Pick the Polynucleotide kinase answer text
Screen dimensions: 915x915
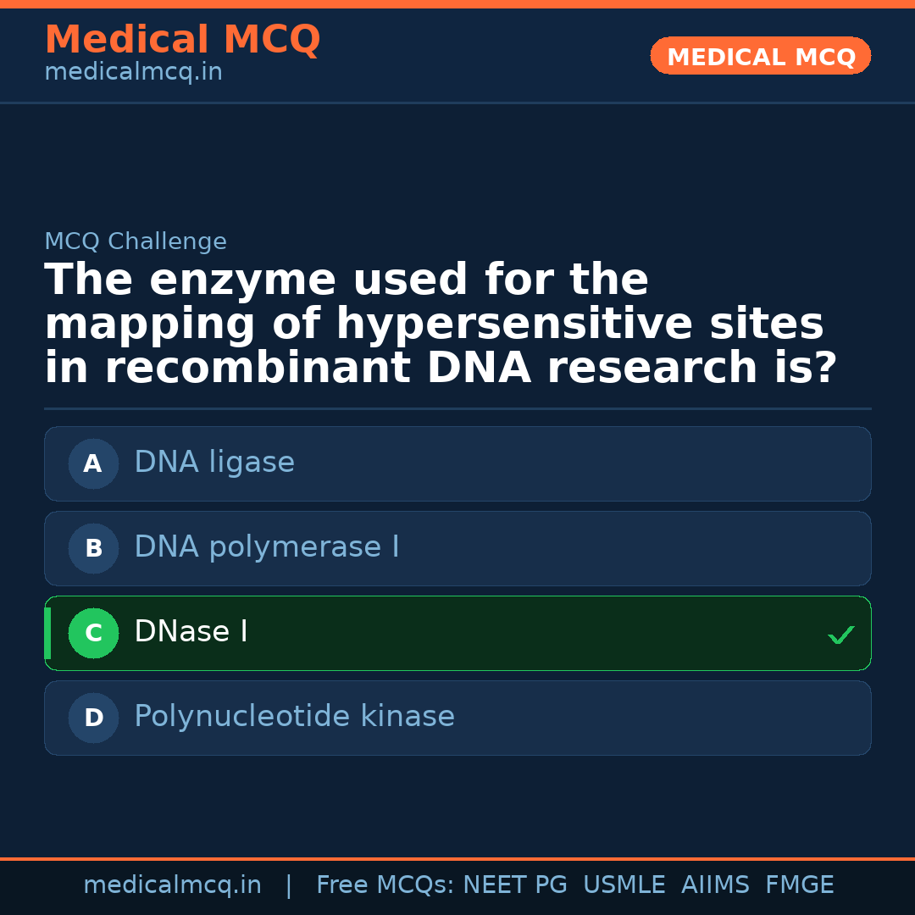[x=294, y=717]
